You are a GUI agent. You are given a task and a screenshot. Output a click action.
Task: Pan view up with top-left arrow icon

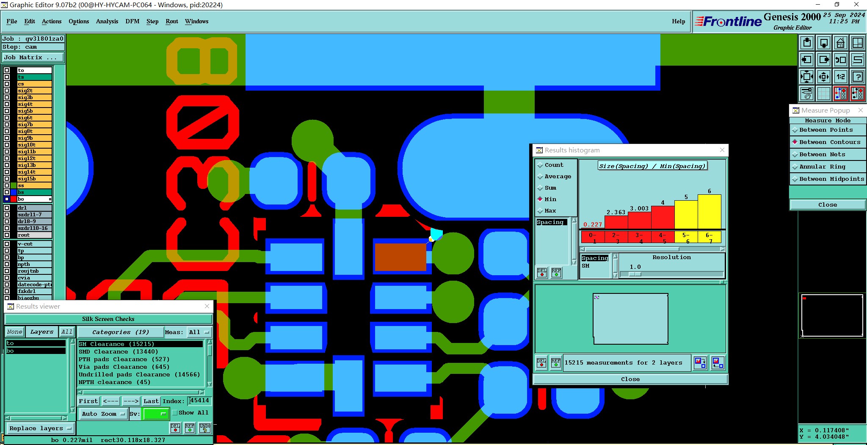[807, 43]
